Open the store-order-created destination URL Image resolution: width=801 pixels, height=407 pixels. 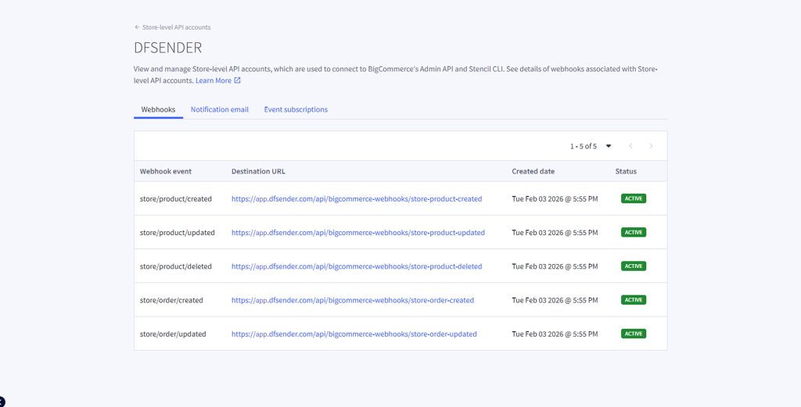click(x=353, y=300)
